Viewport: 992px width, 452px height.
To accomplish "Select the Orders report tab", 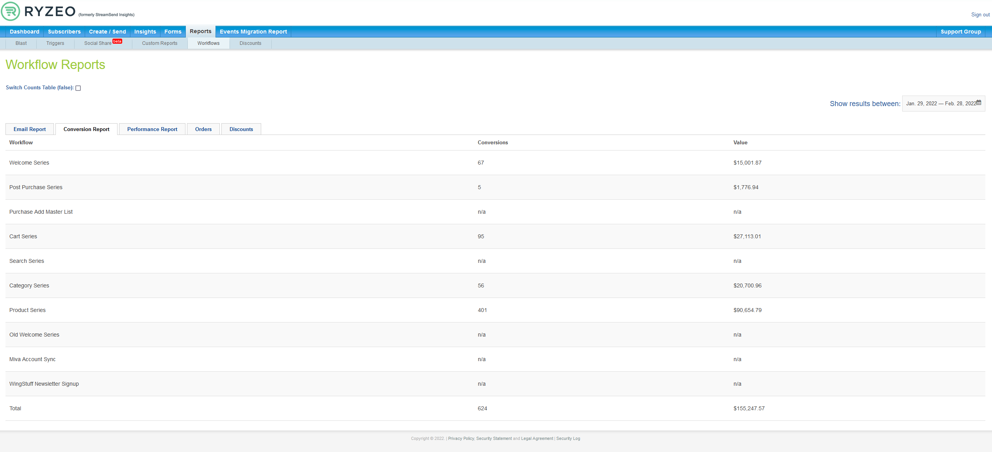I will (x=203, y=129).
